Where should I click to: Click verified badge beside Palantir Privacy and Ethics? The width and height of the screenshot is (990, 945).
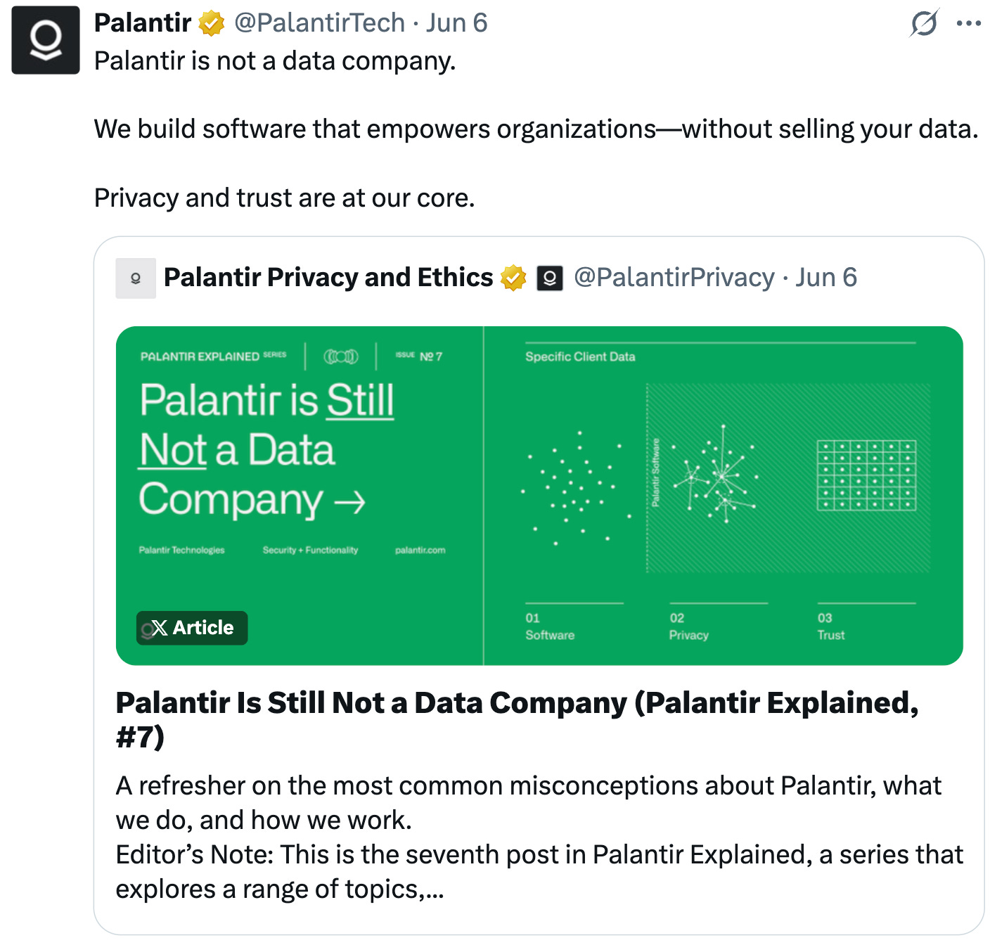coord(513,278)
